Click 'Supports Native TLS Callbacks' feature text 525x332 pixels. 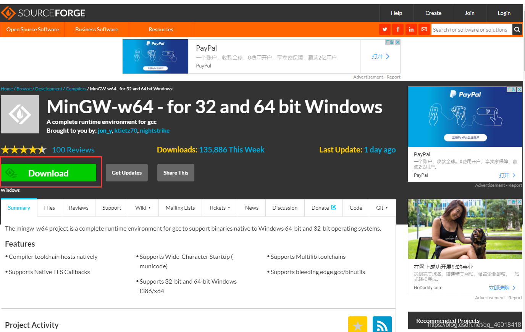tap(49, 272)
